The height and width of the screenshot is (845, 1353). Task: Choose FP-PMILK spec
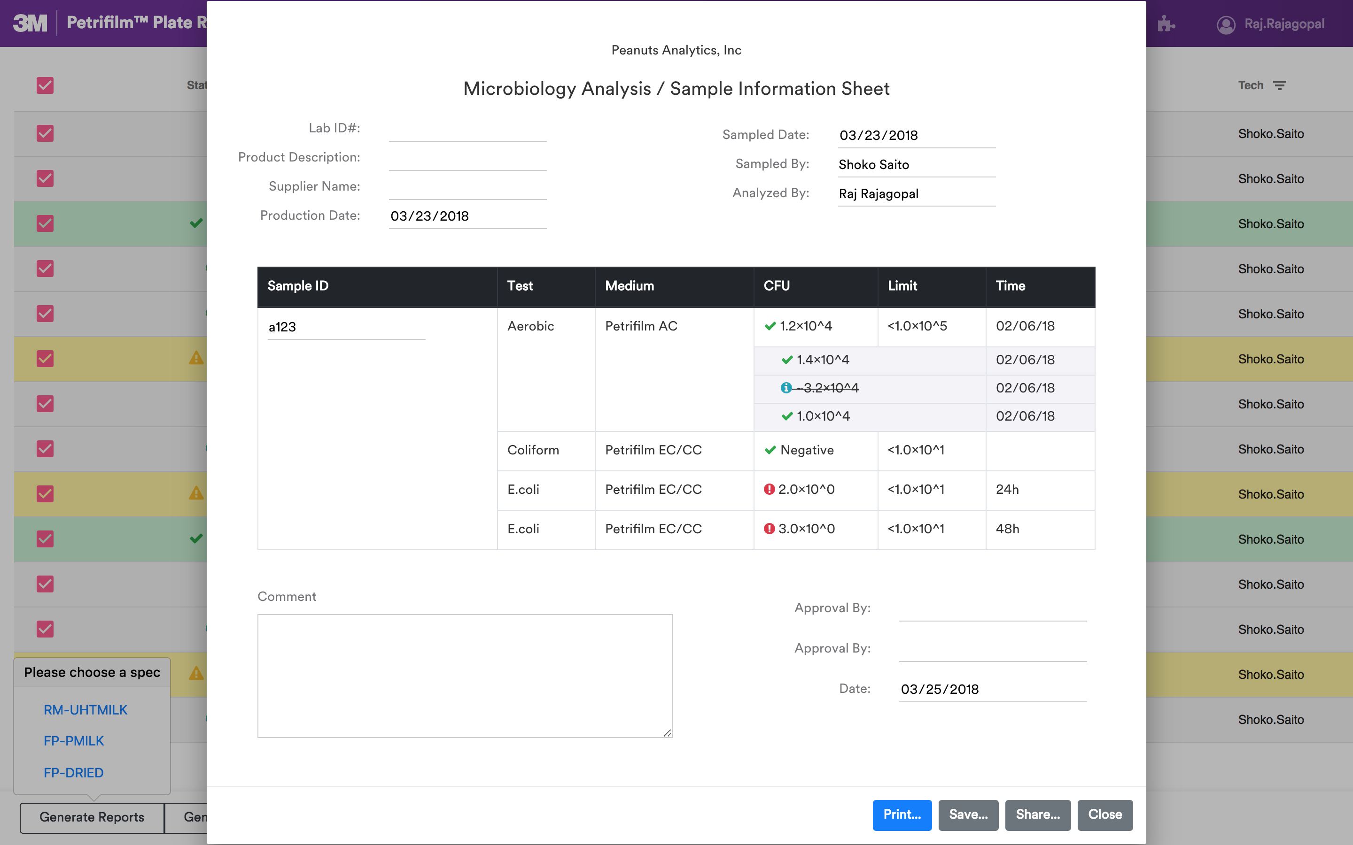[x=74, y=741]
